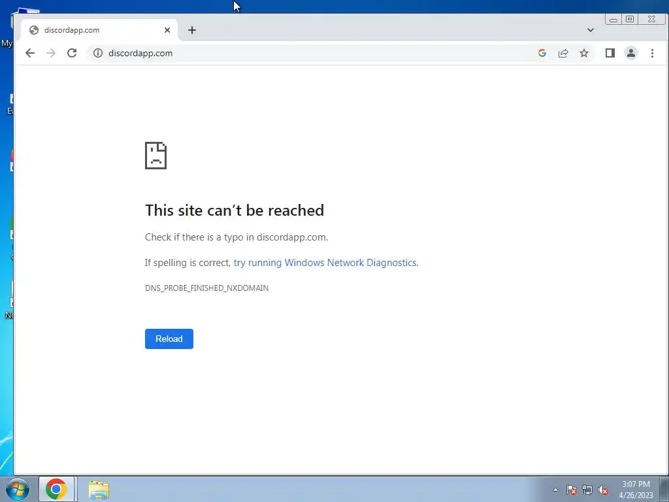
Task: Open the Chrome side panel
Action: [610, 53]
